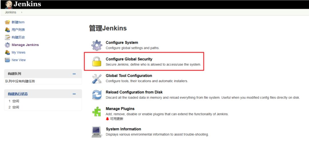Click the 新建Item box icon

[7, 22]
